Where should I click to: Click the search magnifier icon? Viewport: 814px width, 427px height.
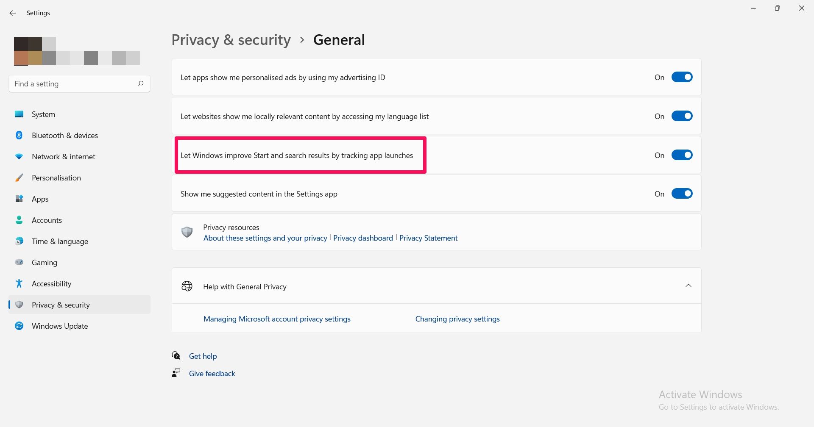[141, 83]
